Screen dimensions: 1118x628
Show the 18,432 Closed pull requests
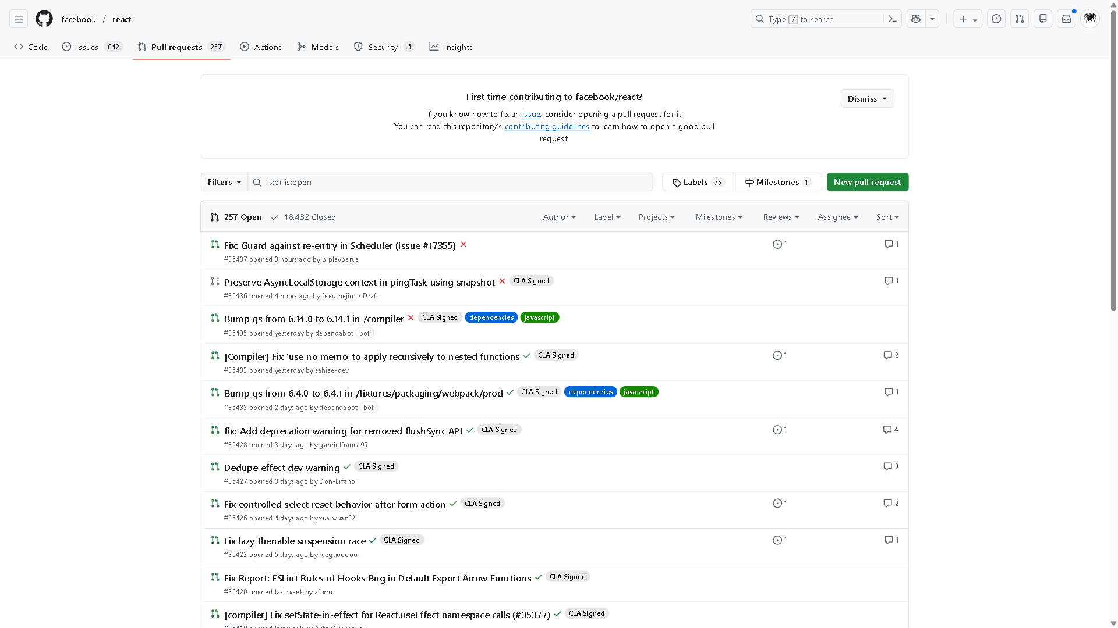click(303, 217)
